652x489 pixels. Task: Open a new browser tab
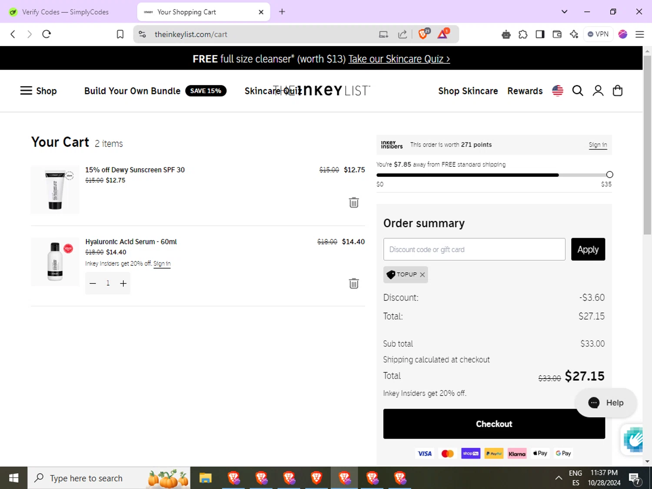click(282, 12)
